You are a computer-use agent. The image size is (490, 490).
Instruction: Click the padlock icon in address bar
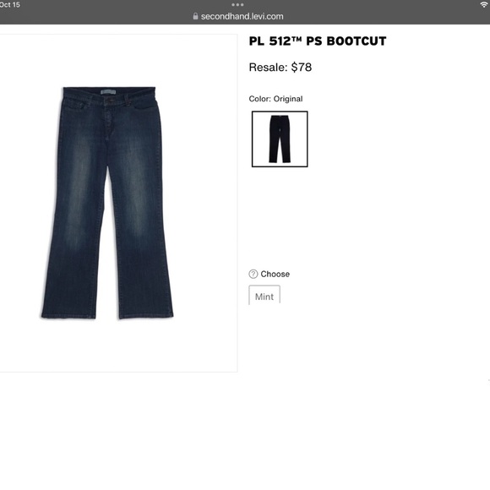195,16
